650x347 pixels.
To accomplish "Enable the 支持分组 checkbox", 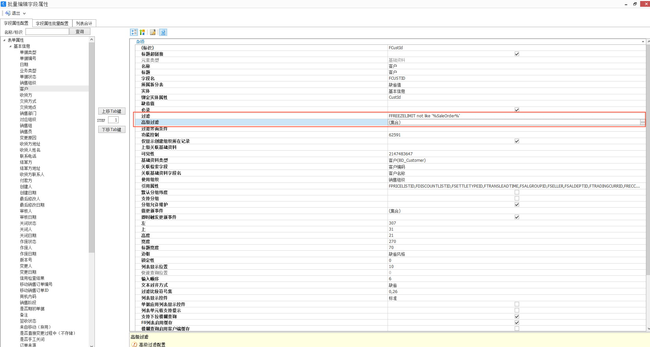I will 517,198.
